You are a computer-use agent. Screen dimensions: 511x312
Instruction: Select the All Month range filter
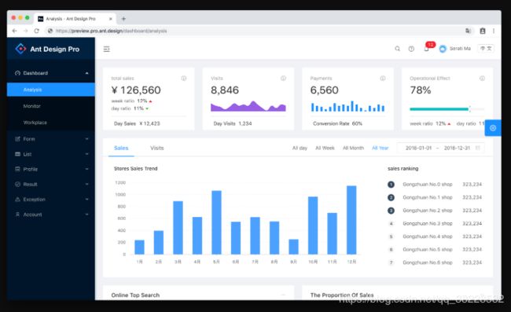[353, 149]
